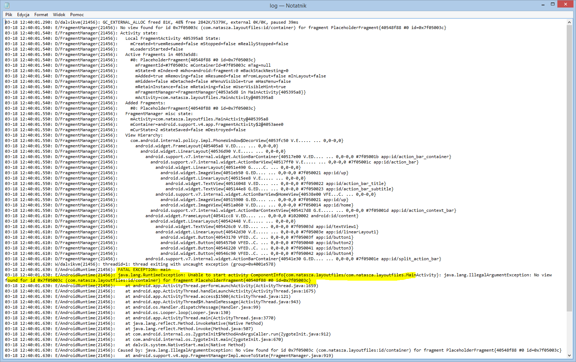Click the 'FragmentManager misc state:' line

pyautogui.click(x=99, y=114)
